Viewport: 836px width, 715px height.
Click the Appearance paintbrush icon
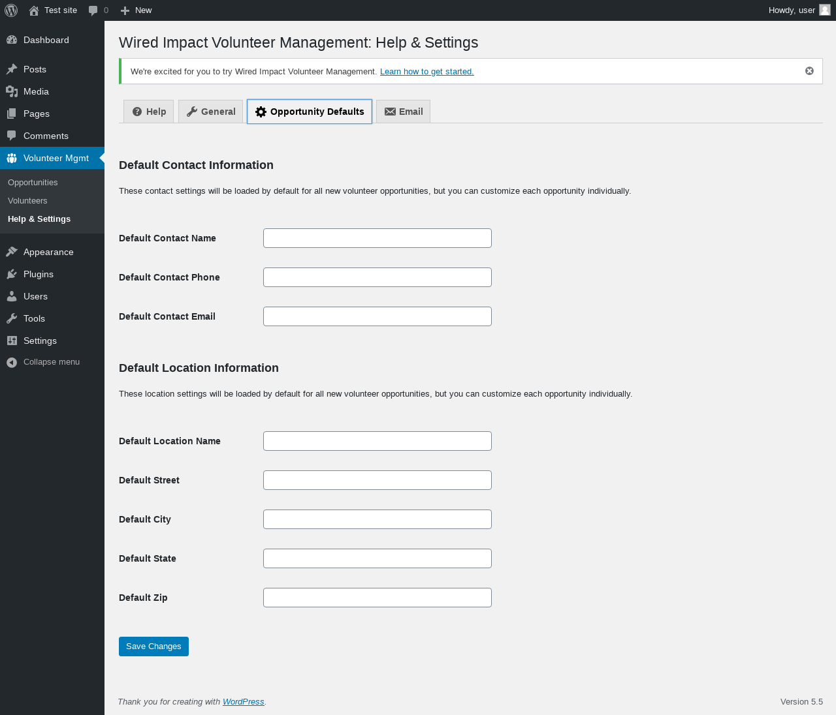click(x=12, y=252)
